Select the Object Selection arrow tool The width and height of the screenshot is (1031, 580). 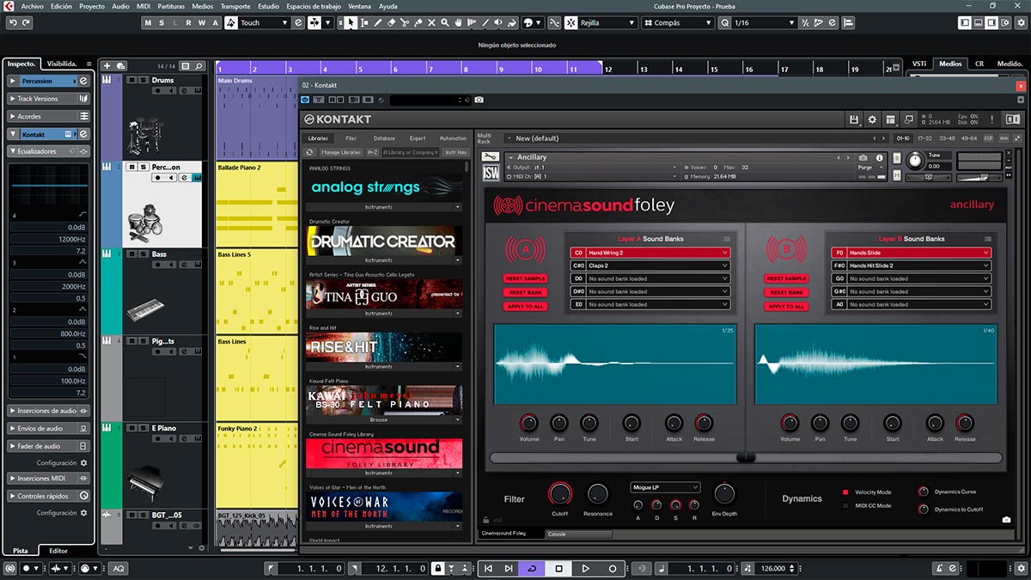coord(351,22)
